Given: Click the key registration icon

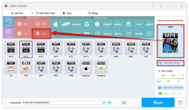Looking at the screenshot, I should coord(153,6).
